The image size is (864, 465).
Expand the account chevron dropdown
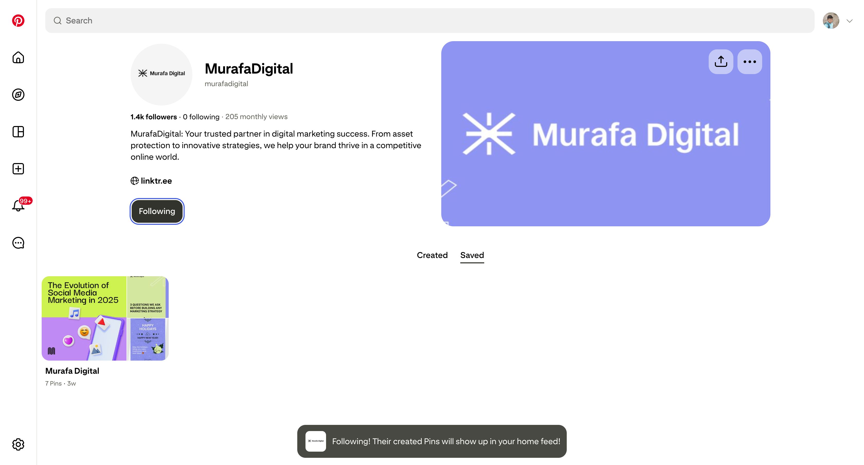pos(849,21)
